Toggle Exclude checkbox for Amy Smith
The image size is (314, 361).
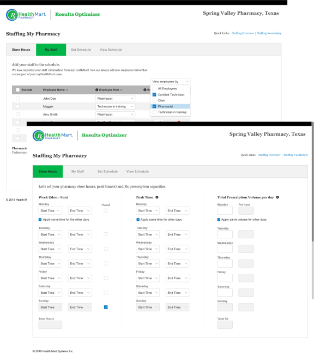18,115
